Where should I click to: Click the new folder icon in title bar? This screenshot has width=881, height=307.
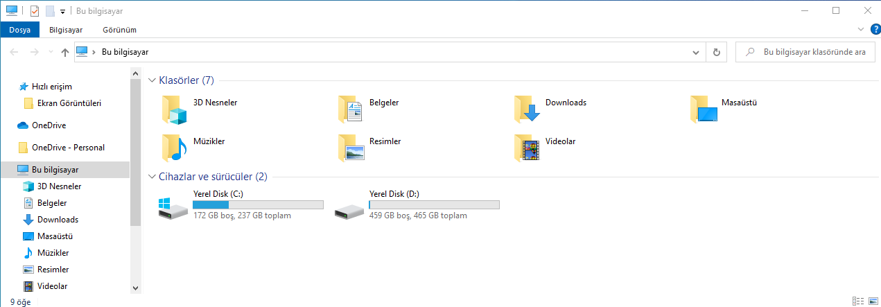click(x=49, y=11)
